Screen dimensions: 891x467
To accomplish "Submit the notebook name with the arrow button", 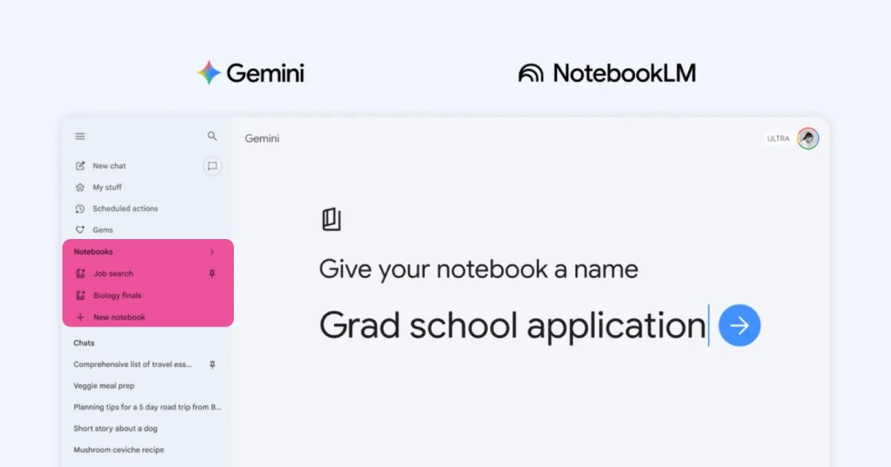I will (739, 325).
